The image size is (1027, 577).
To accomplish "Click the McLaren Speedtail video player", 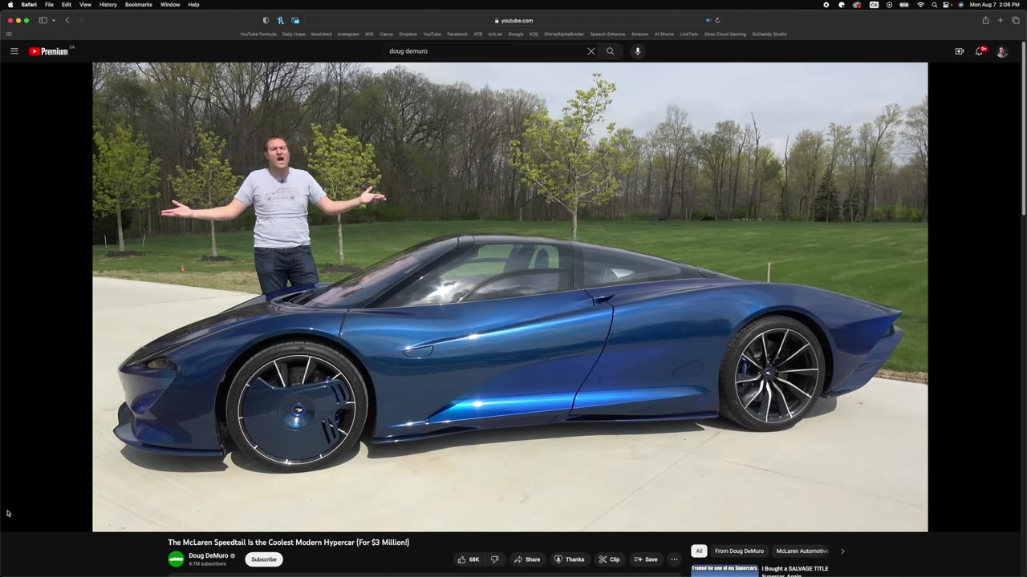I will [510, 297].
